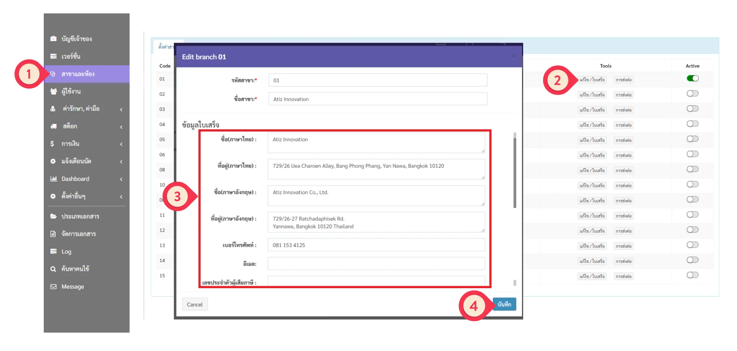Click the folder icon beside ประเภทเอกสาร
737x351 pixels.
point(53,217)
